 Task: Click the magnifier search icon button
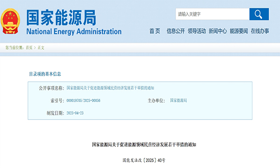[259, 14]
